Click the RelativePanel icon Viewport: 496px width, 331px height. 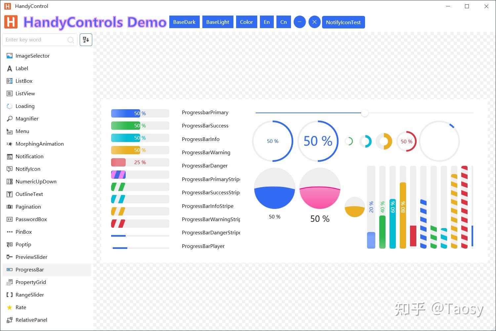point(10,320)
